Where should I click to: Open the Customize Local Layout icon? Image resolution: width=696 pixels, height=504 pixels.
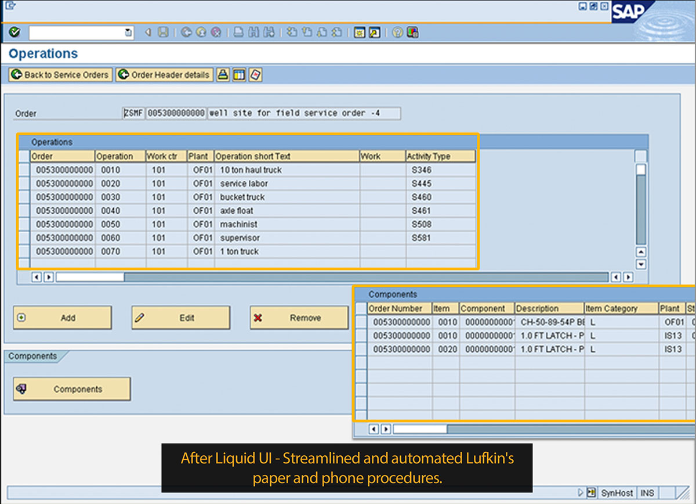pyautogui.click(x=413, y=33)
